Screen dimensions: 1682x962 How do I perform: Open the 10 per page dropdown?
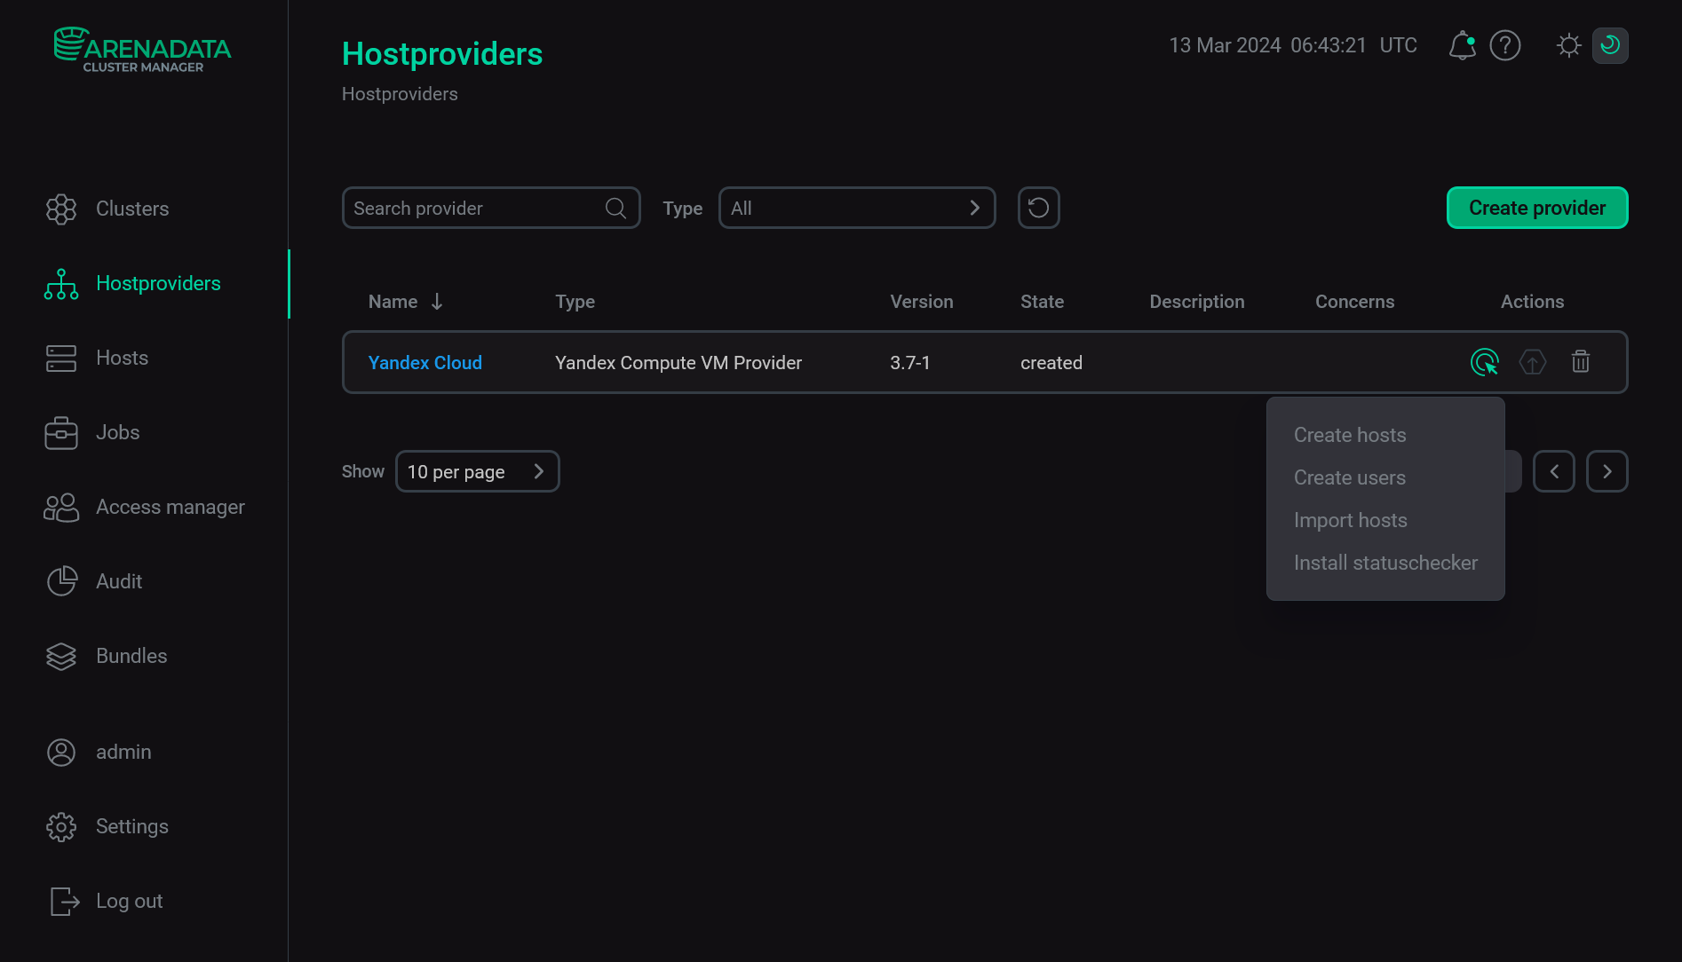click(x=477, y=471)
